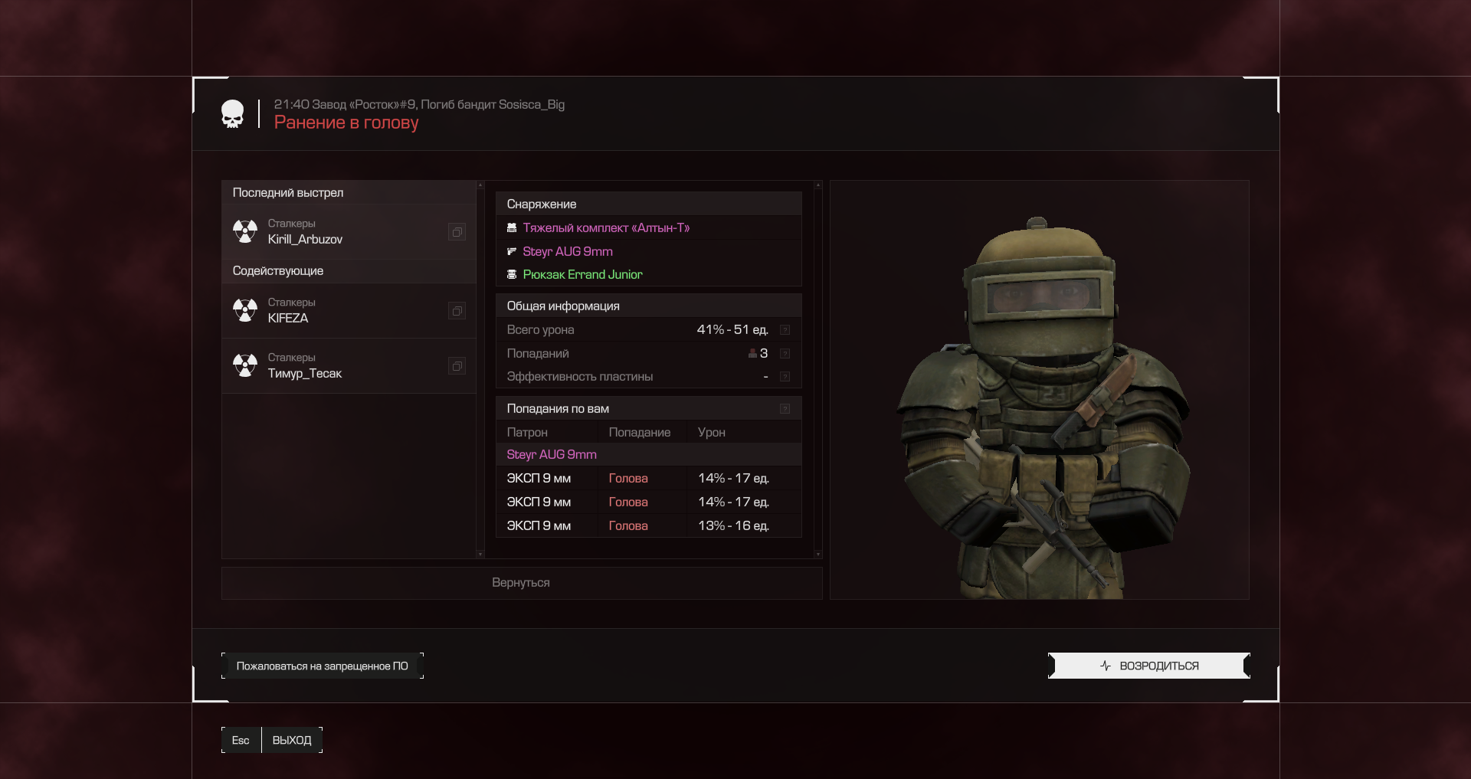This screenshot has height=779, width=1471.
Task: Click Снаряжение section header
Action: (648, 204)
